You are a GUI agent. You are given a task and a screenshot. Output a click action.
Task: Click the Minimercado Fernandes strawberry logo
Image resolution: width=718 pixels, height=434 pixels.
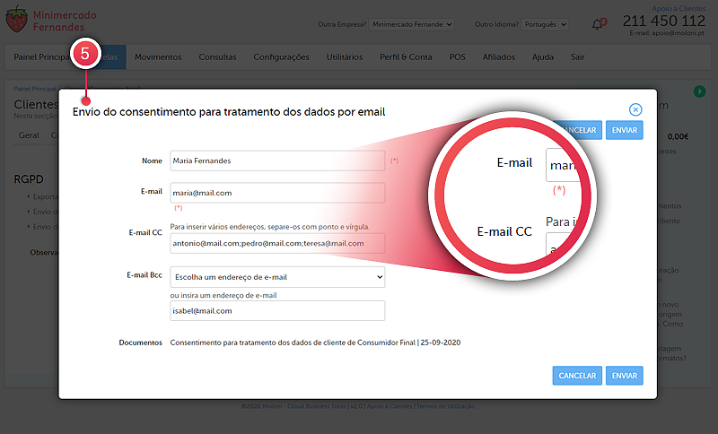pos(16,22)
